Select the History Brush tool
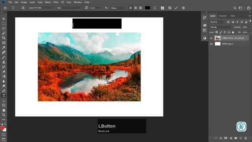 tap(4, 67)
